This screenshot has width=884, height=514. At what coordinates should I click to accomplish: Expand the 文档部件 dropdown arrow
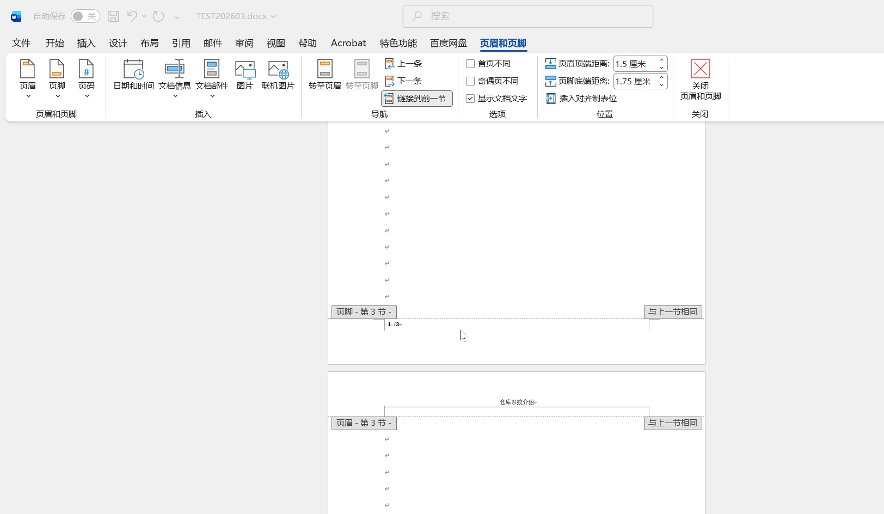(212, 96)
